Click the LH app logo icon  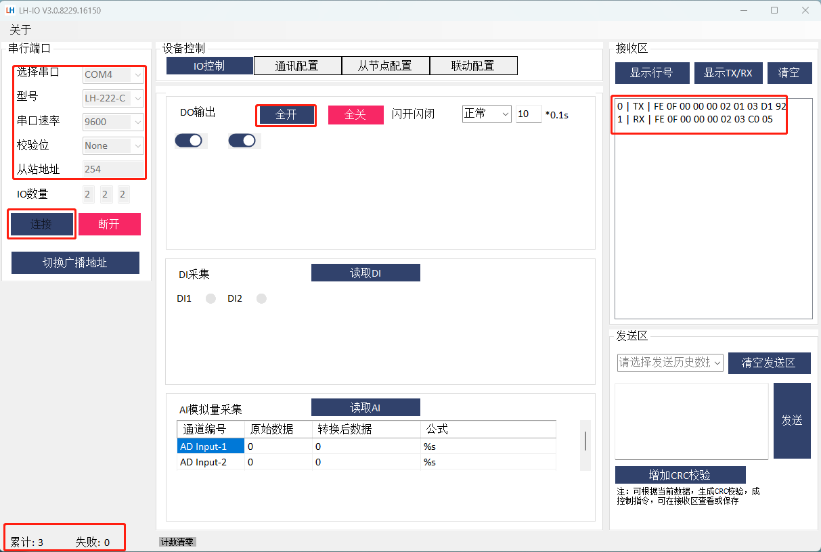click(x=10, y=10)
